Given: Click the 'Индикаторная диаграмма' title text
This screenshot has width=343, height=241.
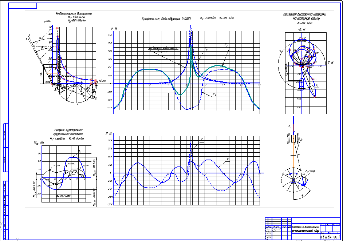Looking at the screenshot, I should pyautogui.click(x=74, y=13).
